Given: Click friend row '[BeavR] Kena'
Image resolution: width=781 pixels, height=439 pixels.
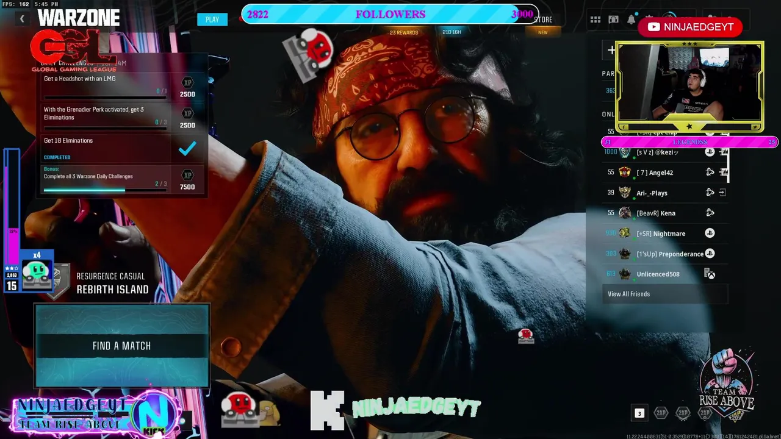Looking at the screenshot, I should click(665, 213).
